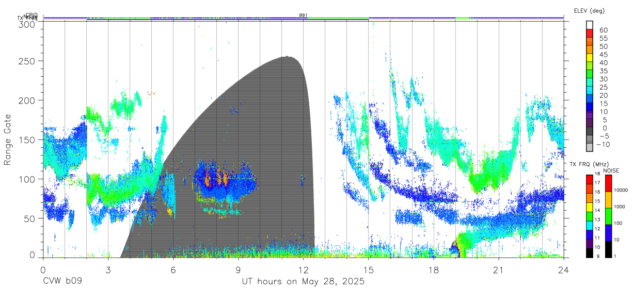Click the orange echo patches near 8 UT
This screenshot has width=634, height=292.
click(x=217, y=177)
